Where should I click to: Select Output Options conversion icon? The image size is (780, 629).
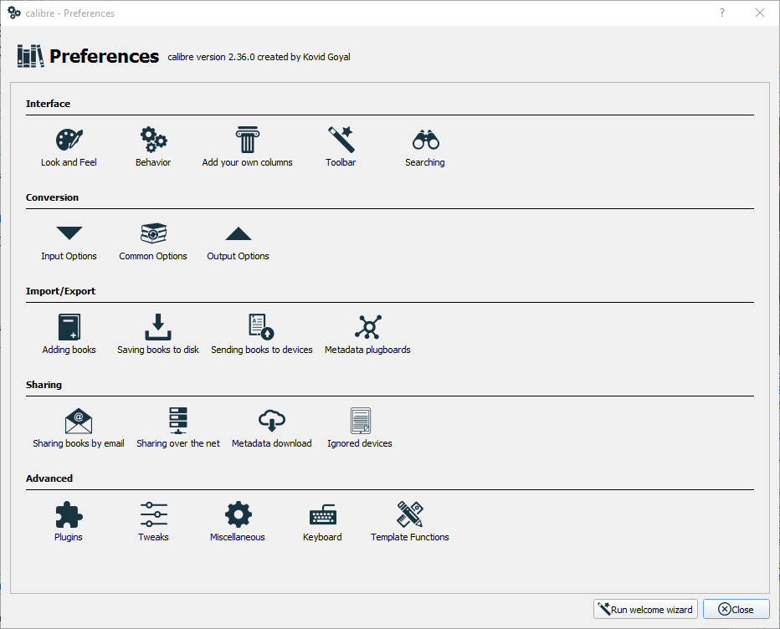239,233
